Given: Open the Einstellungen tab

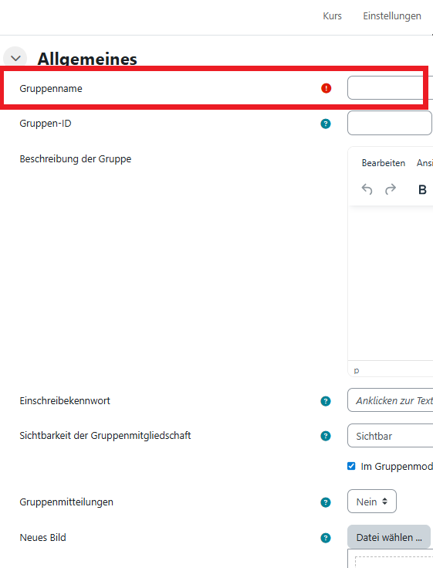Looking at the screenshot, I should [392, 16].
